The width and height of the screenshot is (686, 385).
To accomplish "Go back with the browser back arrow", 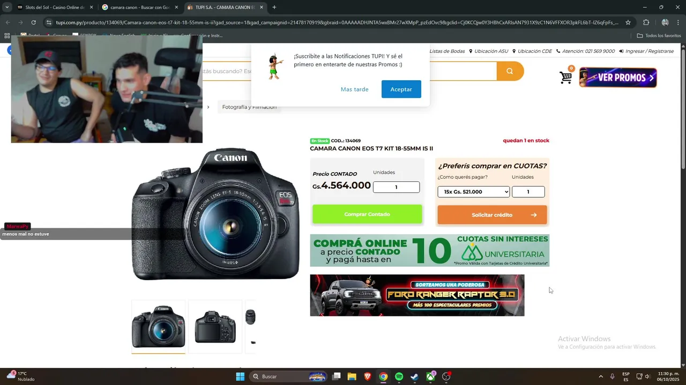I will [x=8, y=22].
